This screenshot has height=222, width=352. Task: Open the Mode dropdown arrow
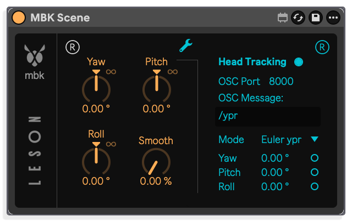click(x=315, y=139)
